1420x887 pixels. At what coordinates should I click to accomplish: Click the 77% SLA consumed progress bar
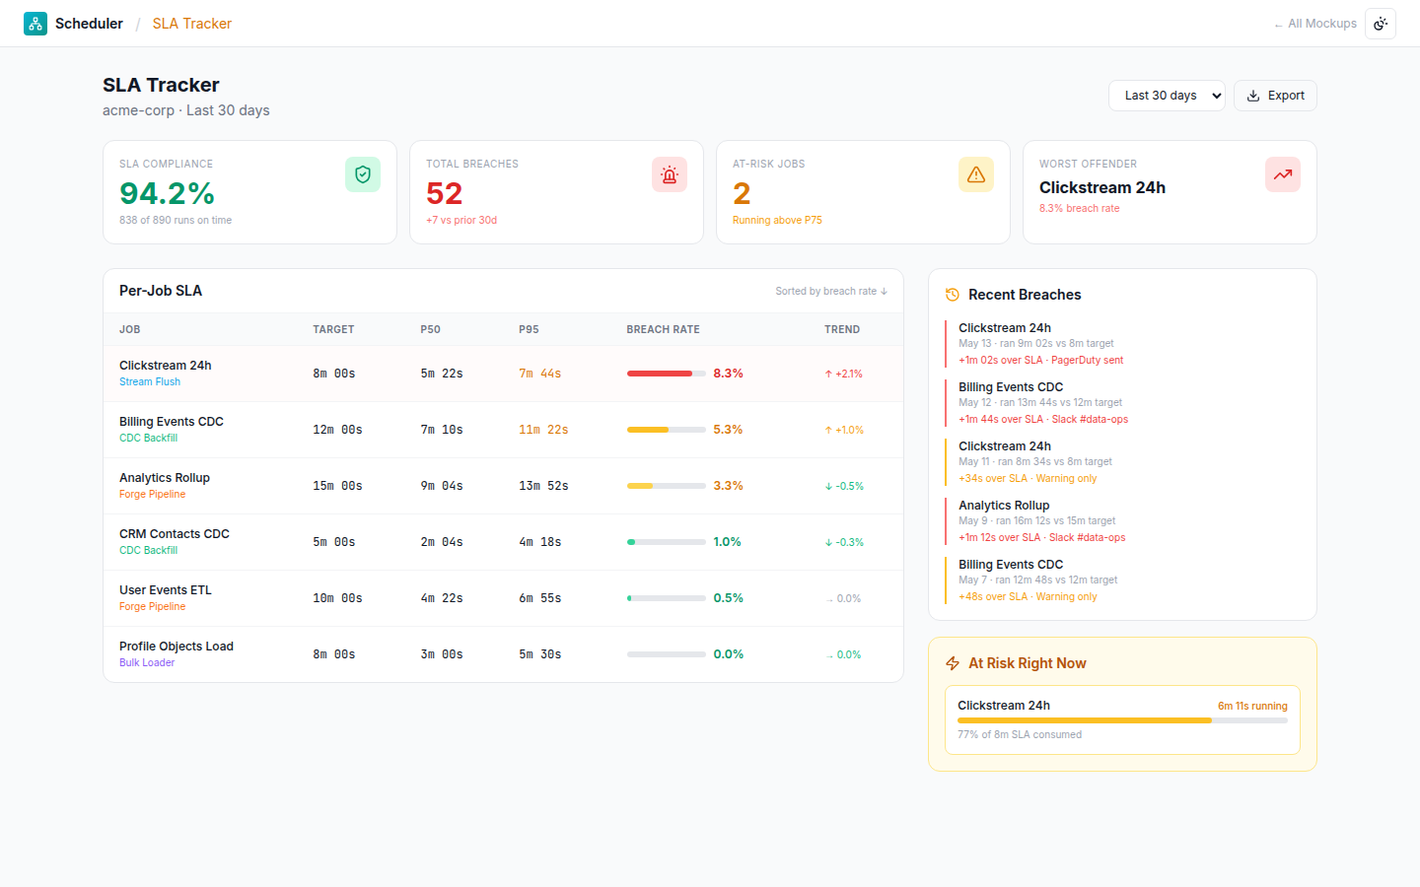1122,720
